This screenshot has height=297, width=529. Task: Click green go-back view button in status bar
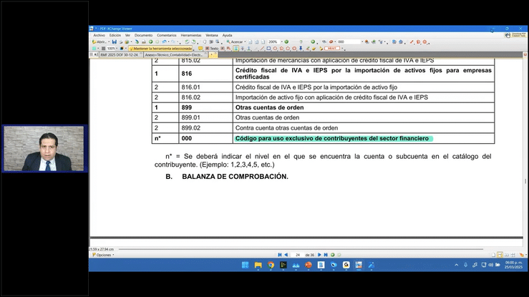tap(333, 255)
